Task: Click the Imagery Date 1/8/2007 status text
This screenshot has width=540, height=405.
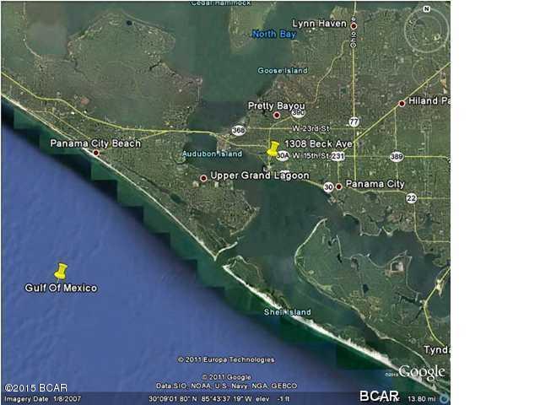Action: 42,399
